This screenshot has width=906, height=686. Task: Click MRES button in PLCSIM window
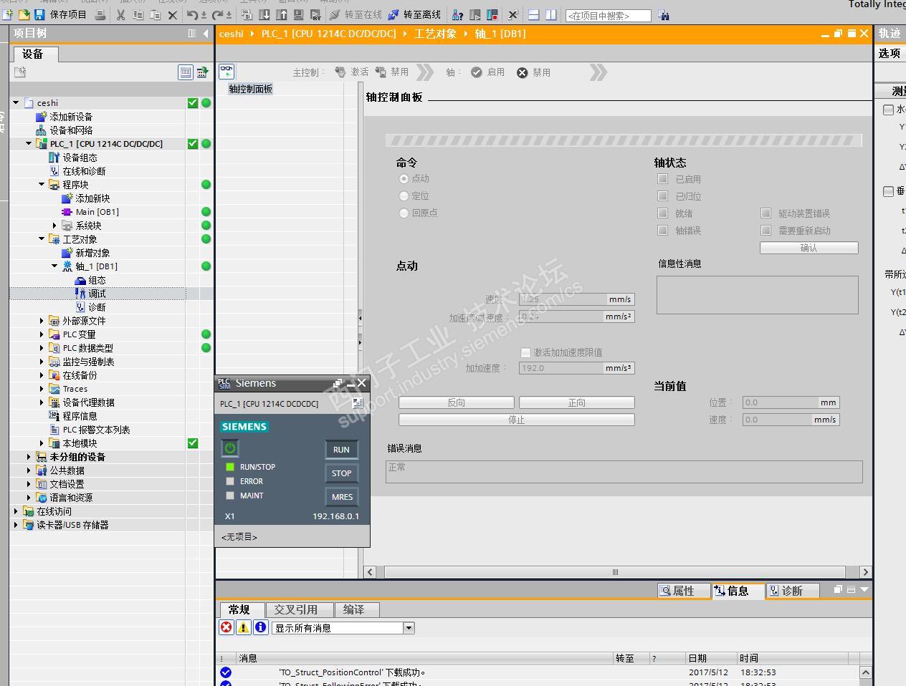(x=342, y=497)
